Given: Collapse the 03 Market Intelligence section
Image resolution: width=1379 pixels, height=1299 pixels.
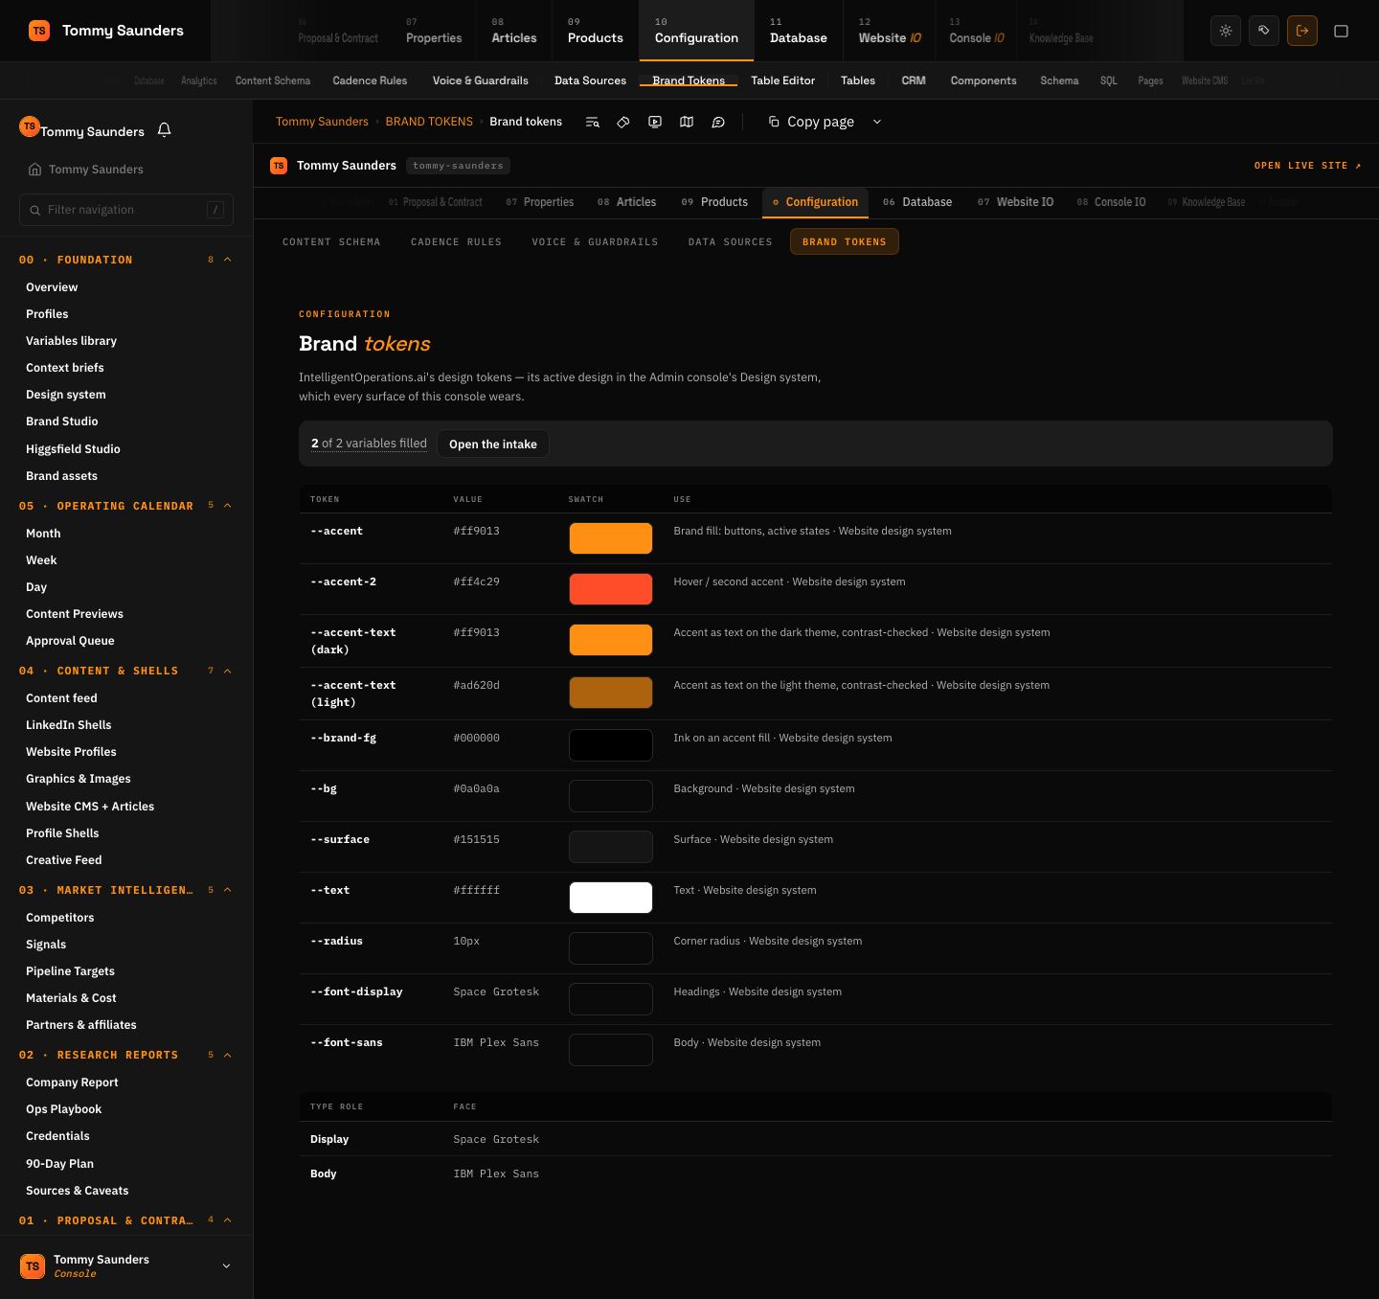Looking at the screenshot, I should coord(227,890).
